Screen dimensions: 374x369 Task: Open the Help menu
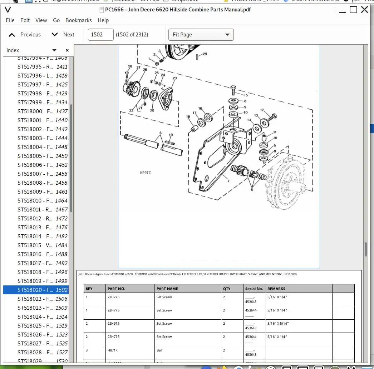[103, 20]
